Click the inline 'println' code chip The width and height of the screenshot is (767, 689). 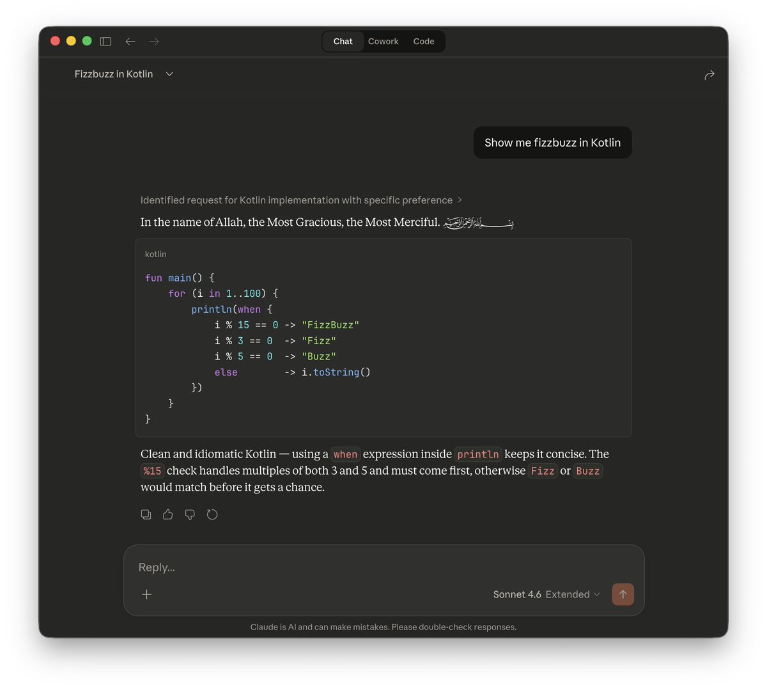tap(478, 454)
